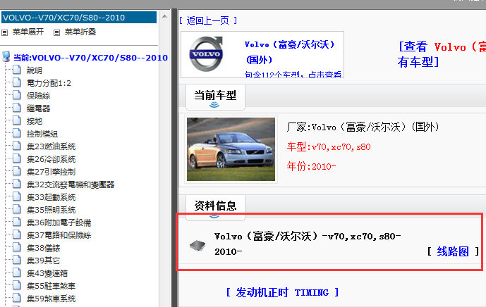Click the page icon next to 集27引擎控制
Viewport: 486px width, 307px height.
17,171
